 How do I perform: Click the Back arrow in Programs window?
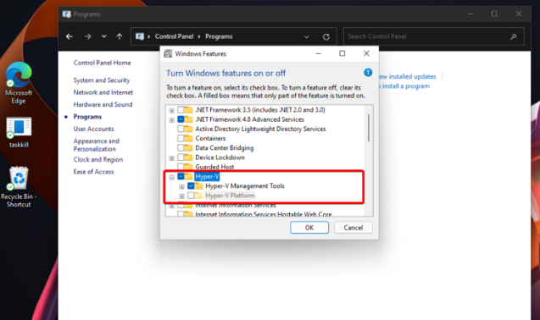tap(70, 36)
